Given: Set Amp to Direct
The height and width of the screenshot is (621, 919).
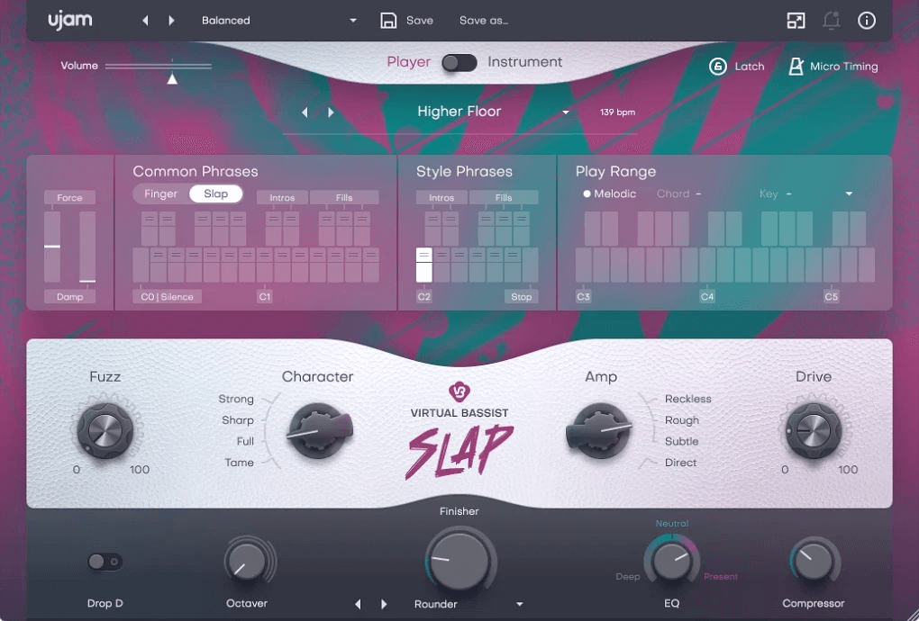Looking at the screenshot, I should point(680,463).
